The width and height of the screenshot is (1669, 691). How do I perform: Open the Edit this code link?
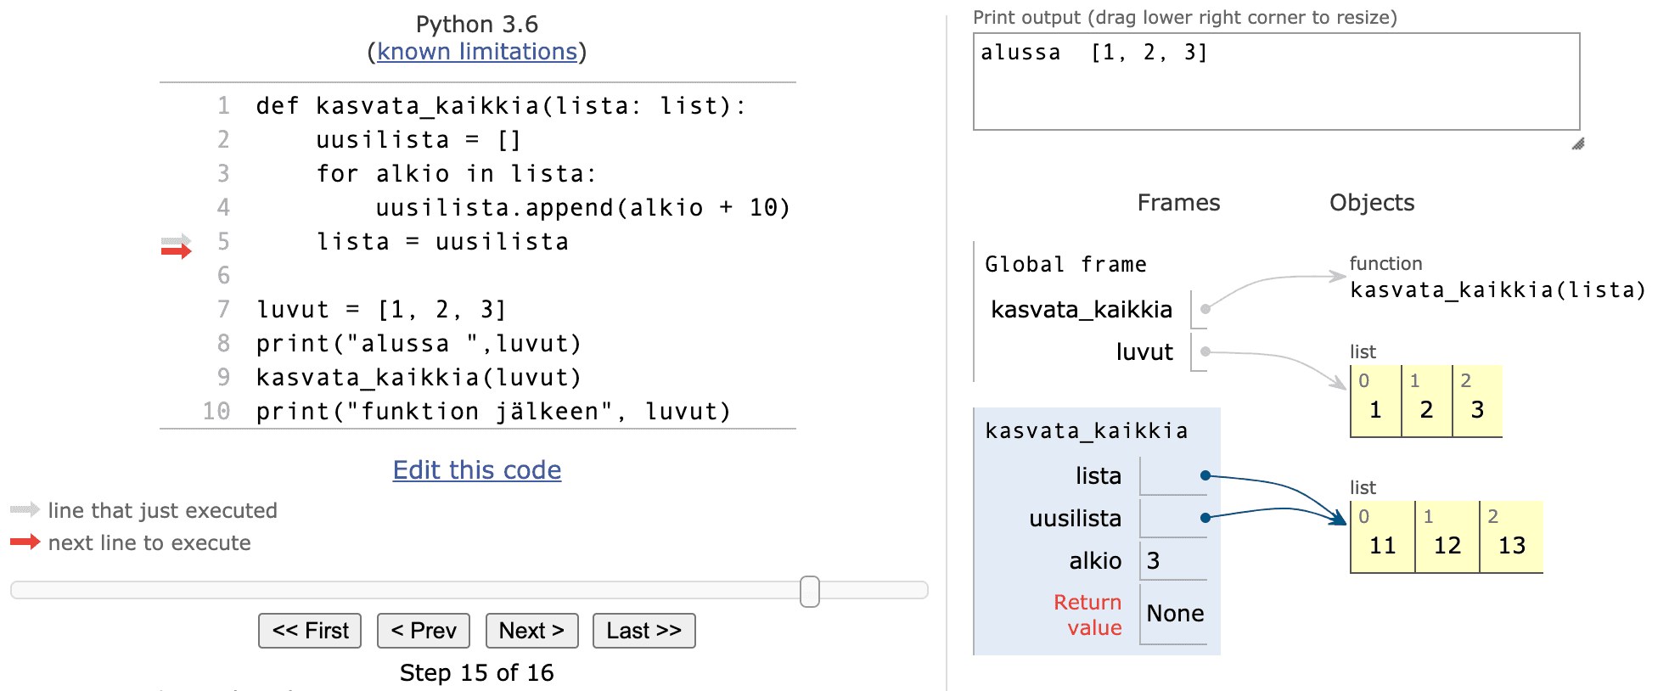point(476,470)
